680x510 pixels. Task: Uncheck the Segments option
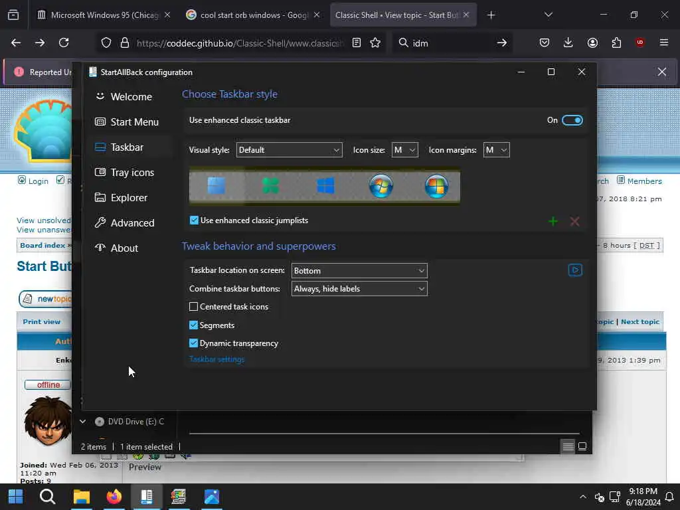click(x=193, y=325)
